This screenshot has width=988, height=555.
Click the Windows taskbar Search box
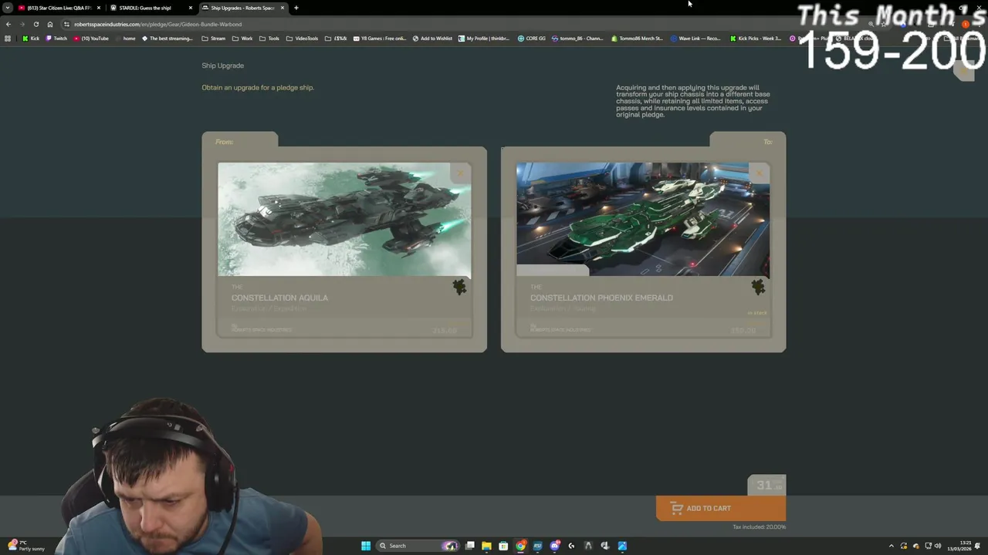[x=417, y=546]
